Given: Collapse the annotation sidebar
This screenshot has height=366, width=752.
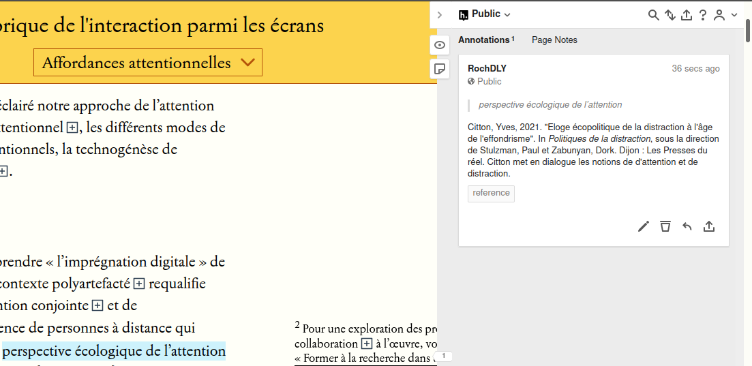Looking at the screenshot, I should (440, 15).
